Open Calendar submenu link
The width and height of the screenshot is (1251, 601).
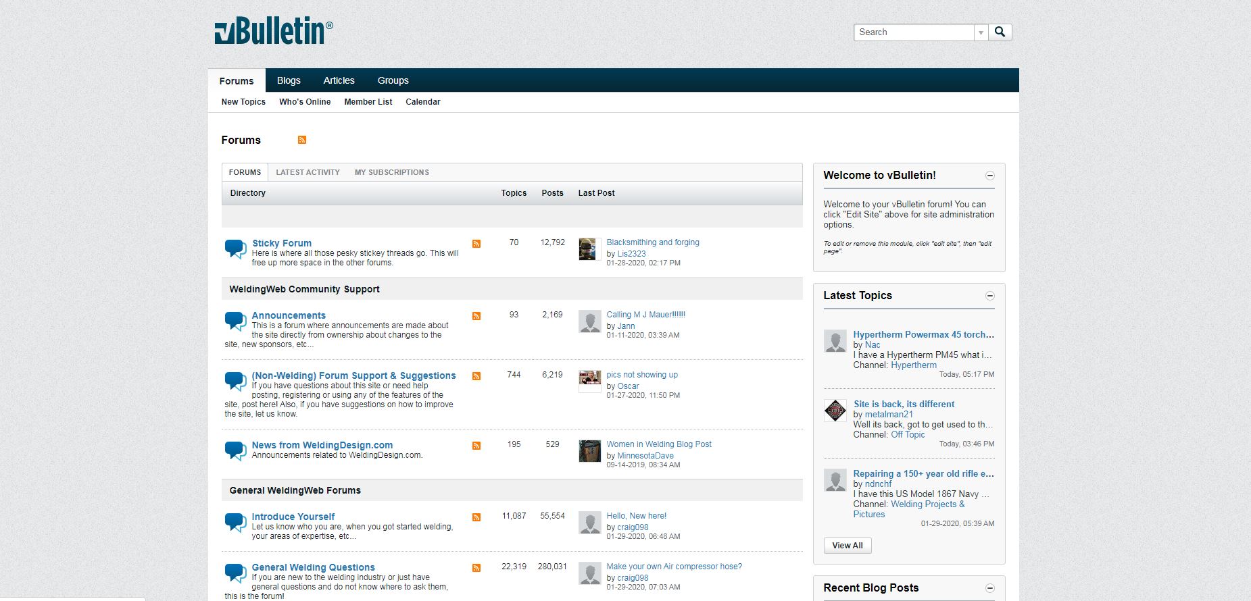click(x=423, y=102)
